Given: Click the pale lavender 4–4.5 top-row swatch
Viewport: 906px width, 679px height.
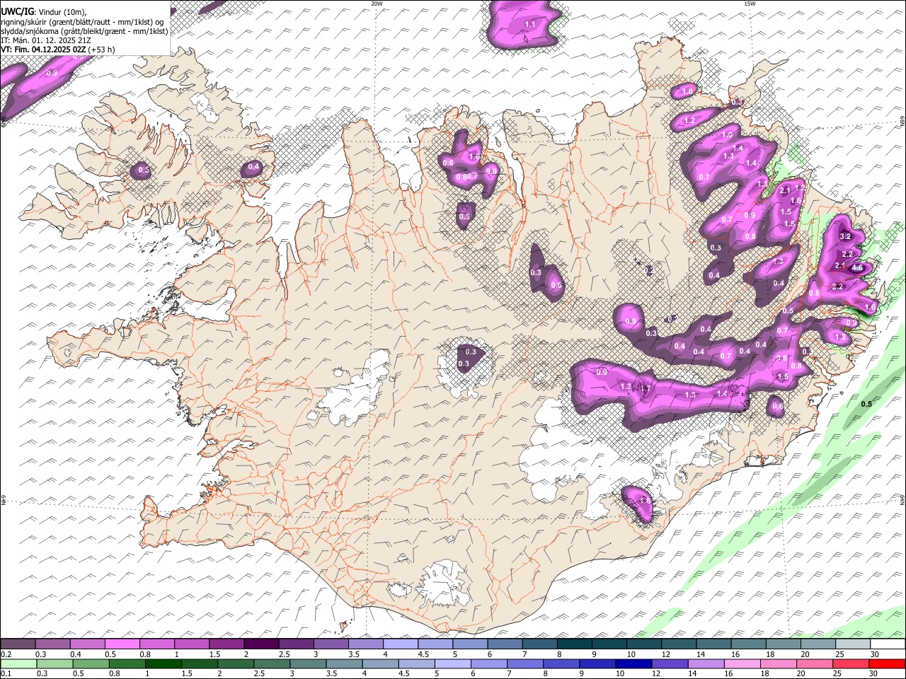Looking at the screenshot, I should pyautogui.click(x=399, y=644).
